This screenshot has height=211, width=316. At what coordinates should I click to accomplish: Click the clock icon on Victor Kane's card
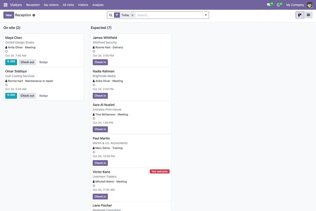pyautogui.click(x=94, y=186)
